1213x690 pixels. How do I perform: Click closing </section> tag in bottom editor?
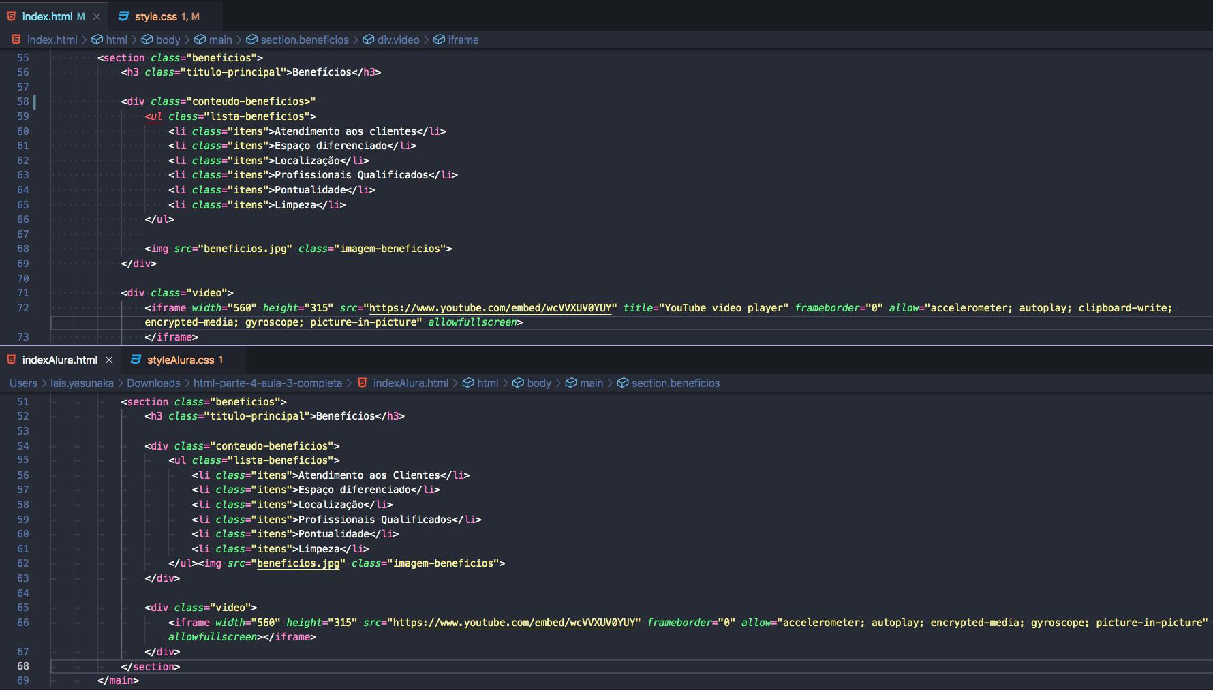(151, 667)
